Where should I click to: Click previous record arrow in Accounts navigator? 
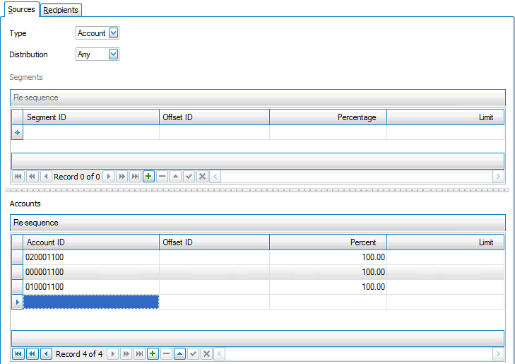(46, 353)
